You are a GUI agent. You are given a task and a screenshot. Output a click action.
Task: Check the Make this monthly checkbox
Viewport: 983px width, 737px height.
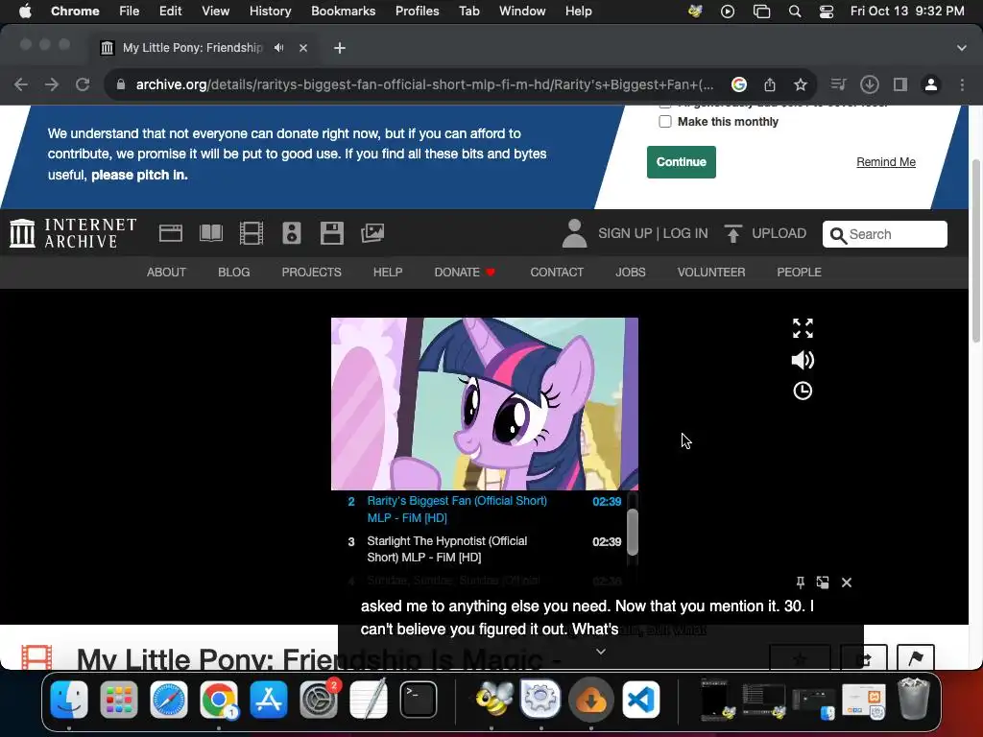(x=665, y=122)
